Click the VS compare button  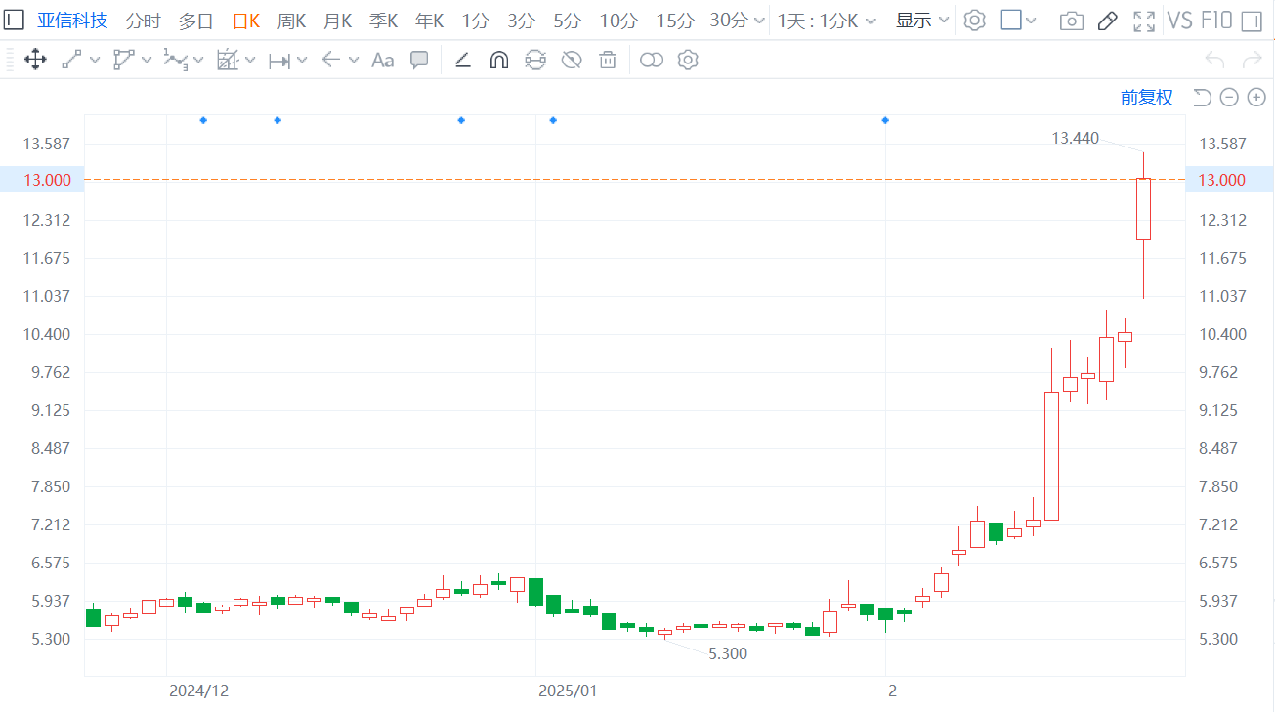click(x=1180, y=20)
